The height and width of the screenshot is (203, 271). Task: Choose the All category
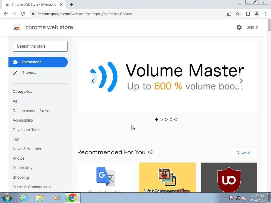pyautogui.click(x=15, y=101)
